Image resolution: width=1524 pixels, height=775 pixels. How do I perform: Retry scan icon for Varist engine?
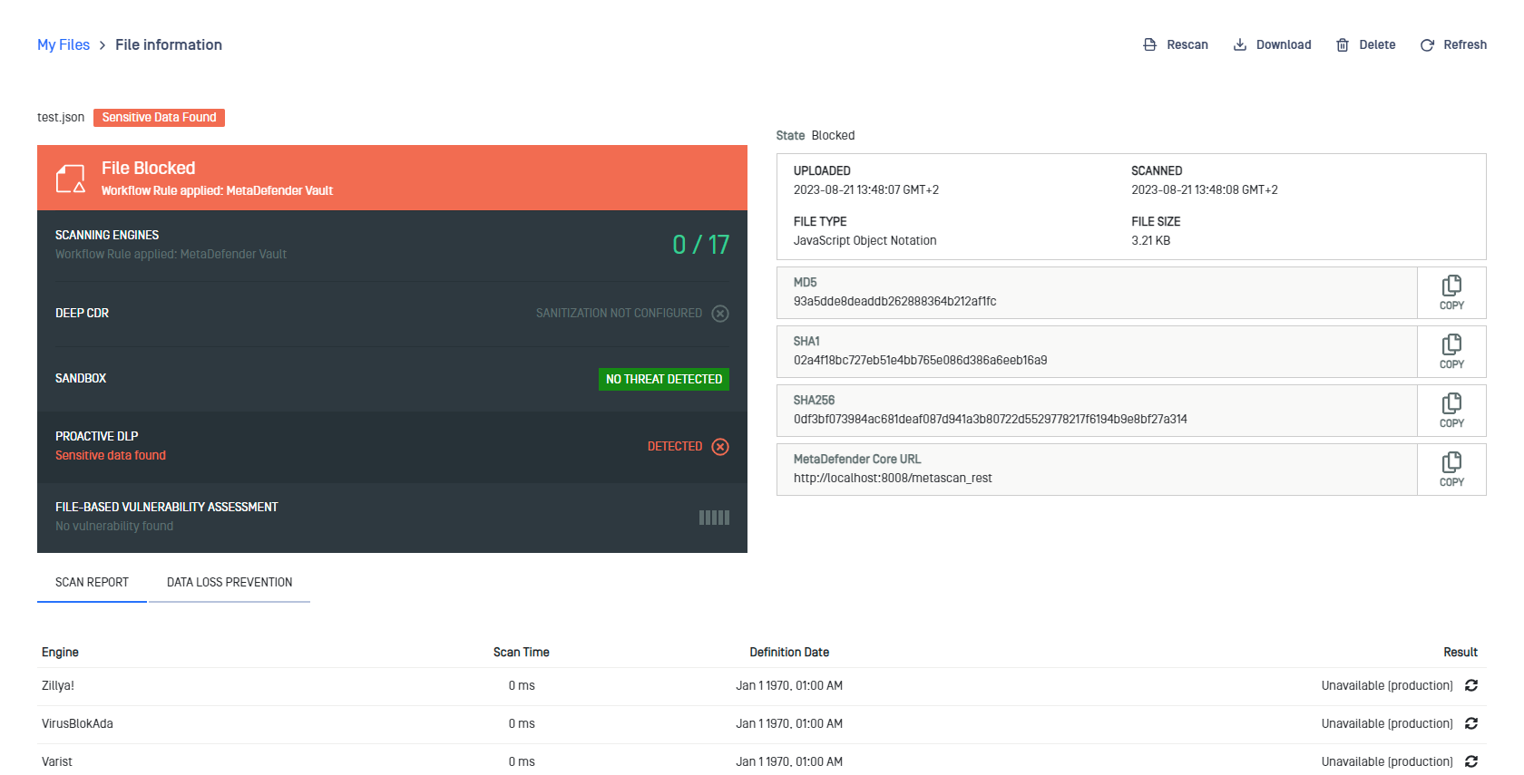pyautogui.click(x=1471, y=761)
